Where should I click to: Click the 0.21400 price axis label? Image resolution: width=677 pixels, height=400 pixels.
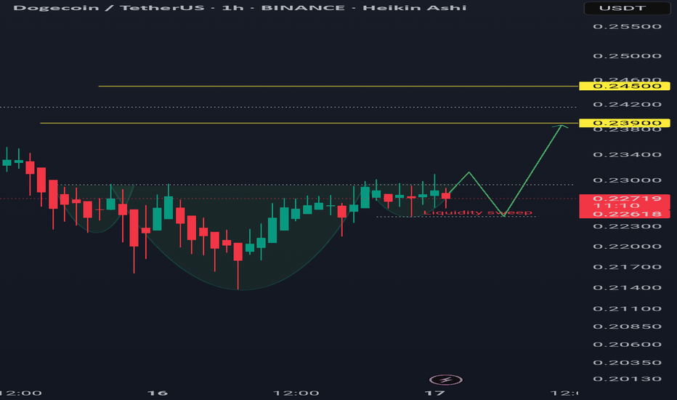(x=628, y=287)
